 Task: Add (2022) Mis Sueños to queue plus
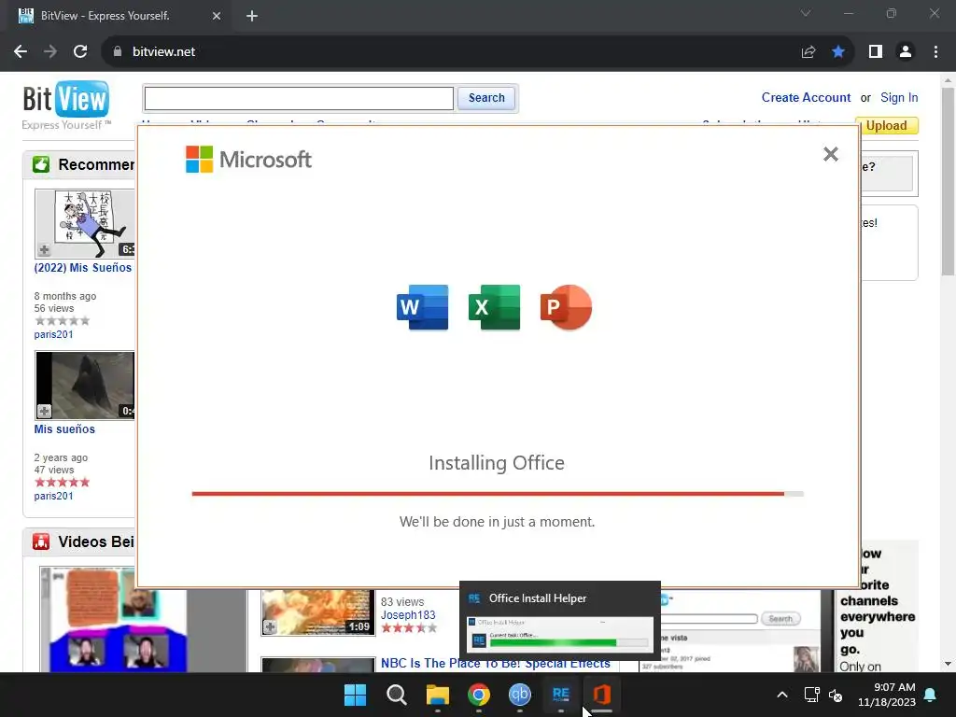[45, 250]
